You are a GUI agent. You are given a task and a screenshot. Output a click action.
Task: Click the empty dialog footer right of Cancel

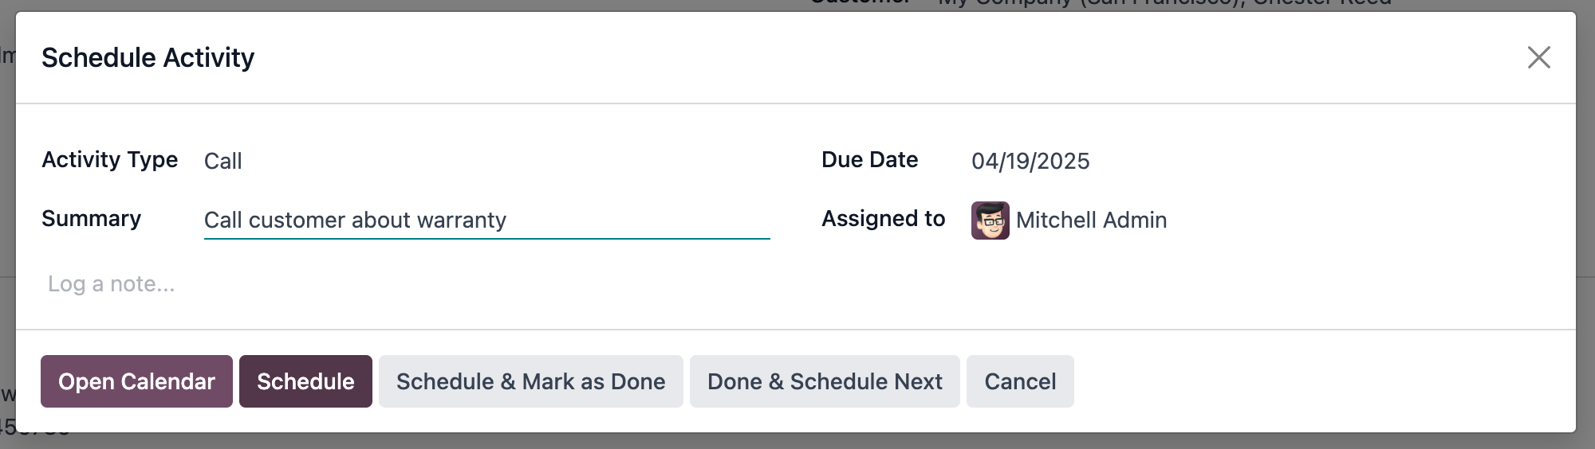(x=1316, y=381)
